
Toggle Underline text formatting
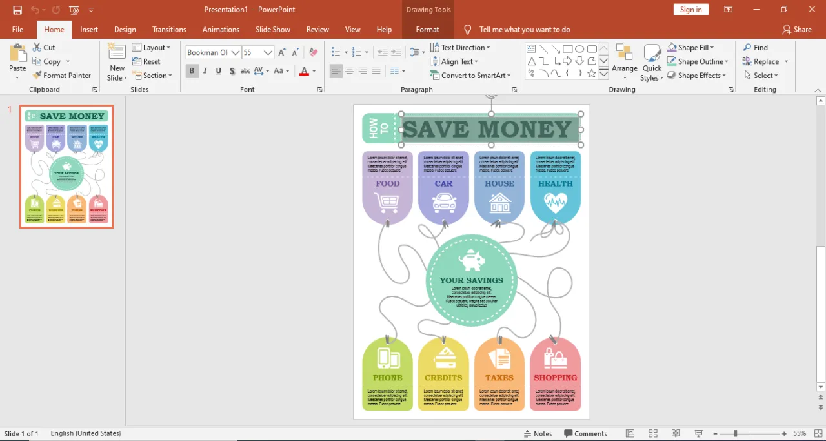219,71
